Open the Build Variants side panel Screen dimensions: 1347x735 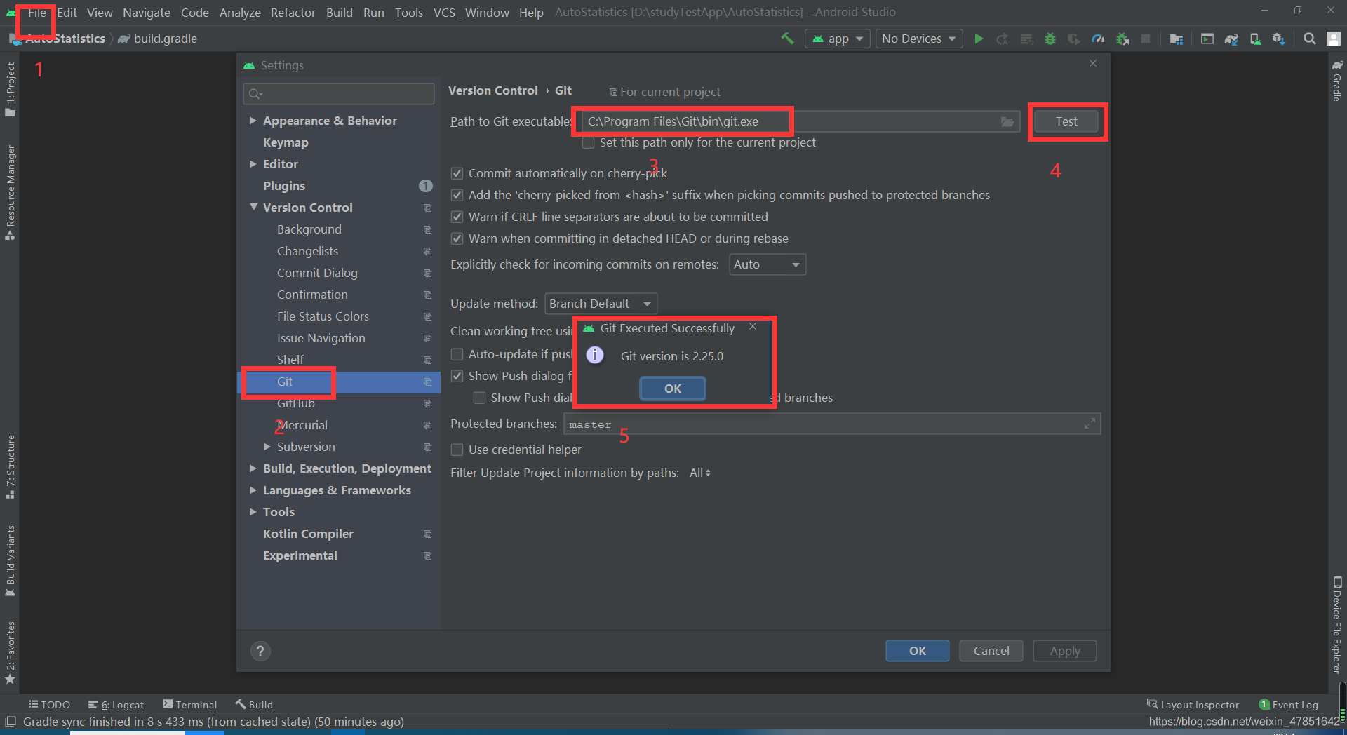coord(10,561)
